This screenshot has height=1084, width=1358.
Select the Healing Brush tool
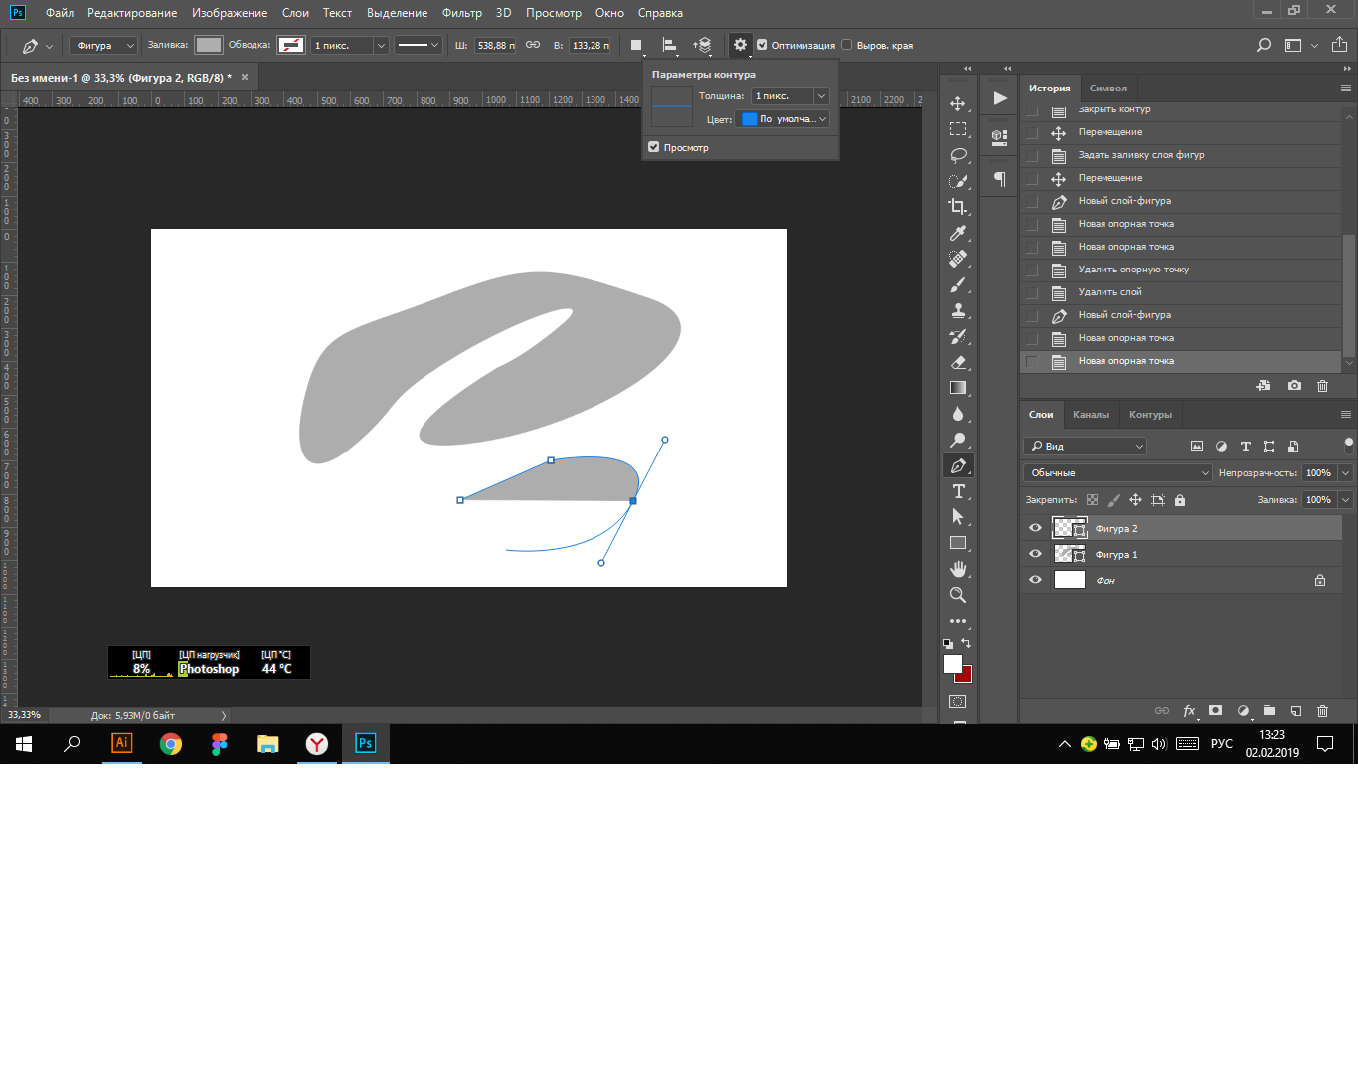tap(958, 259)
